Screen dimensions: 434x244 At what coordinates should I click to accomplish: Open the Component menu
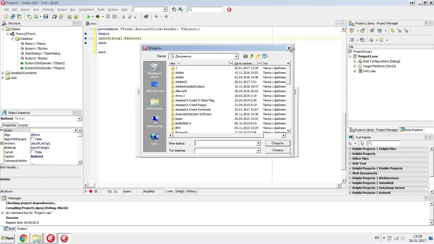(86, 9)
